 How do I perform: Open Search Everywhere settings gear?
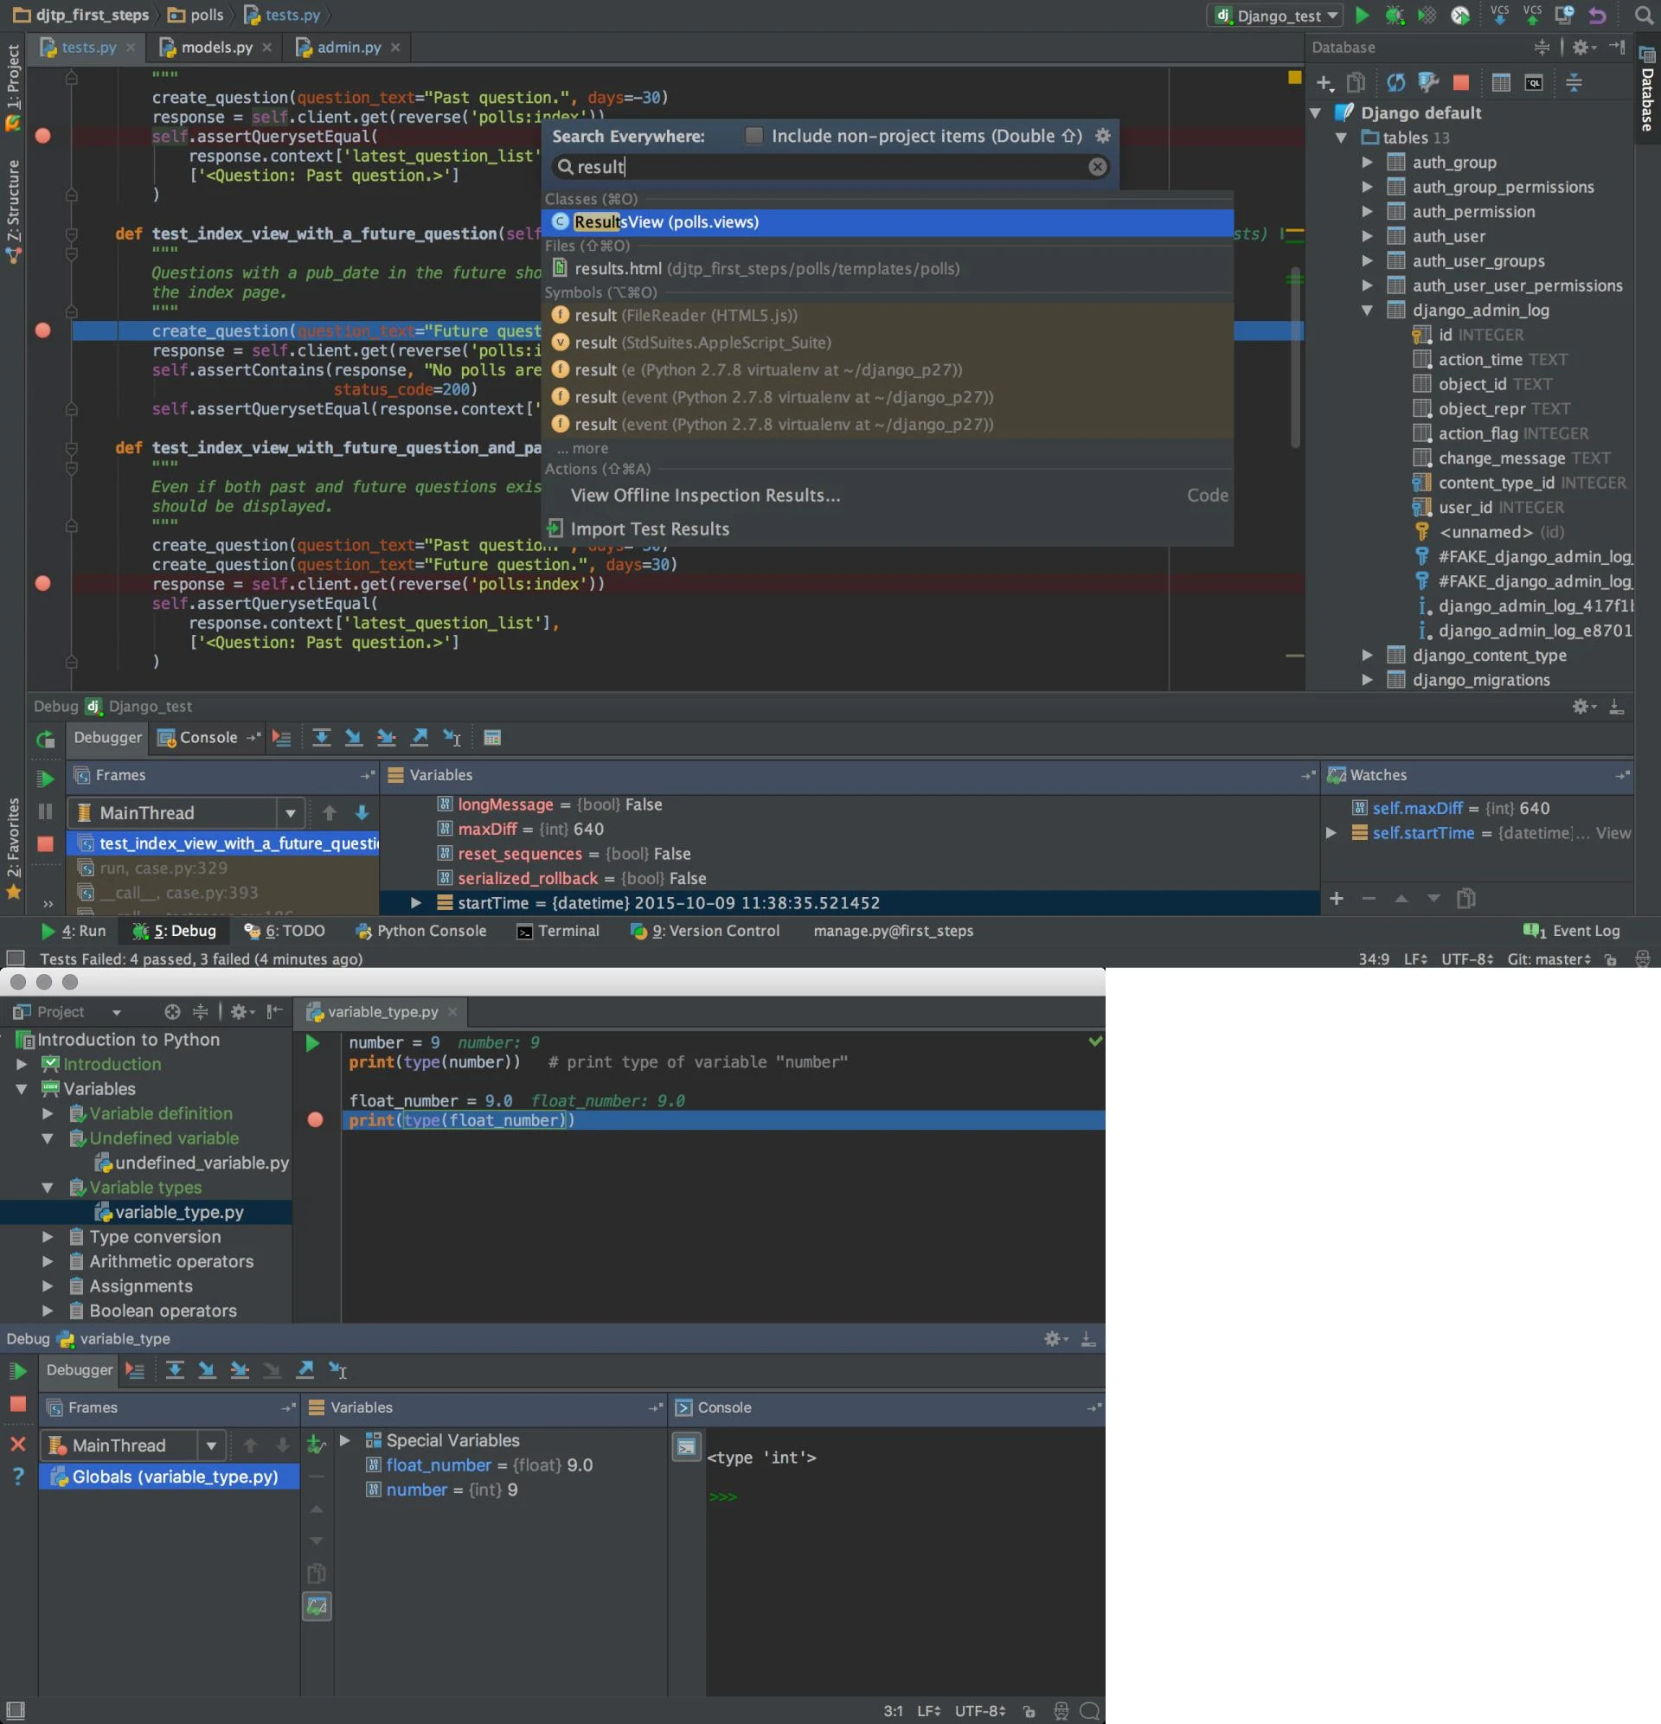coord(1102,137)
